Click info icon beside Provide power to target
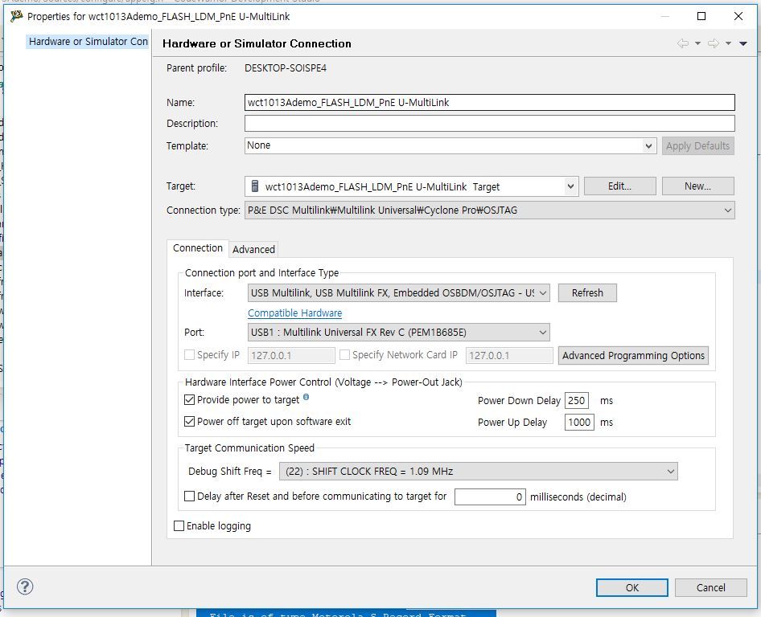Screen dimensions: 761x617 [x=306, y=398]
